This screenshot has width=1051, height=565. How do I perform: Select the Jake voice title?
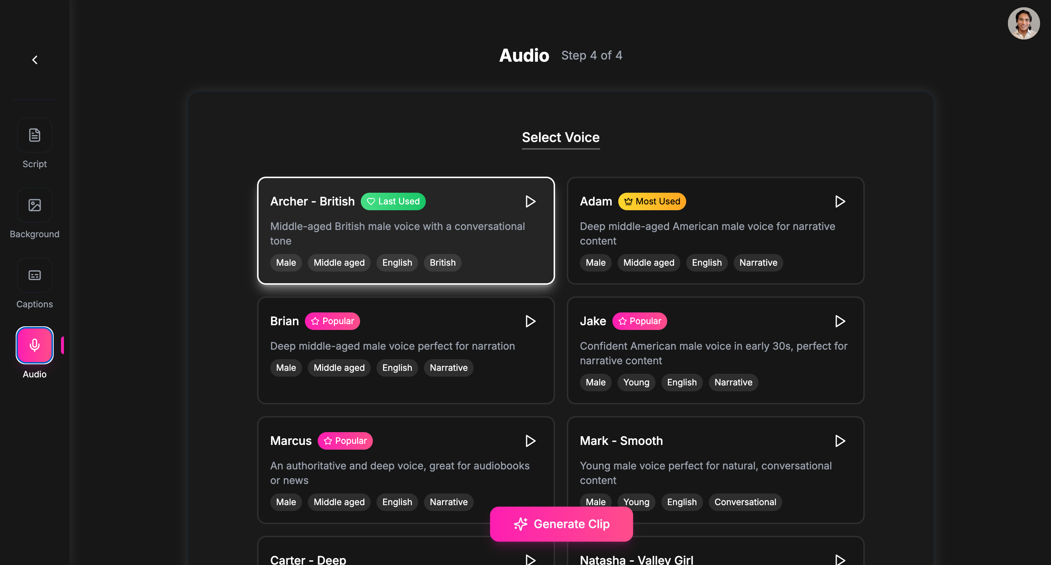593,321
